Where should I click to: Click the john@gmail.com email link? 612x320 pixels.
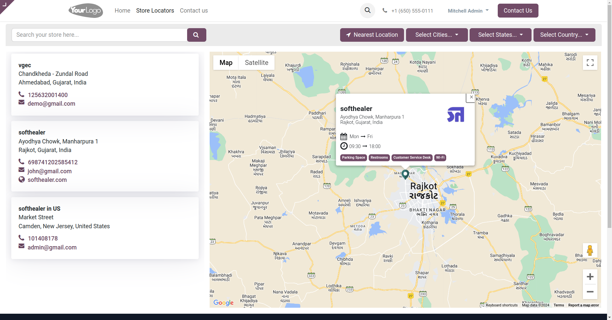50,171
